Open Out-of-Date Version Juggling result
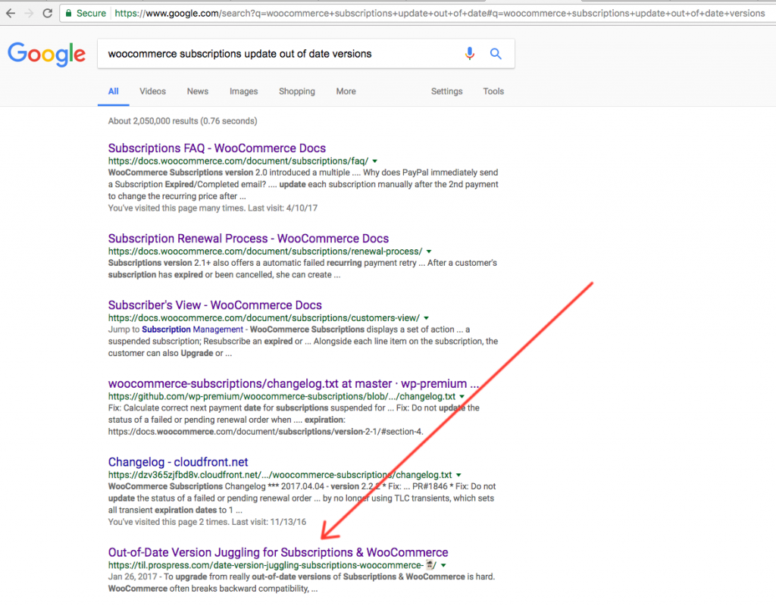This screenshot has height=606, width=776. pyautogui.click(x=278, y=552)
